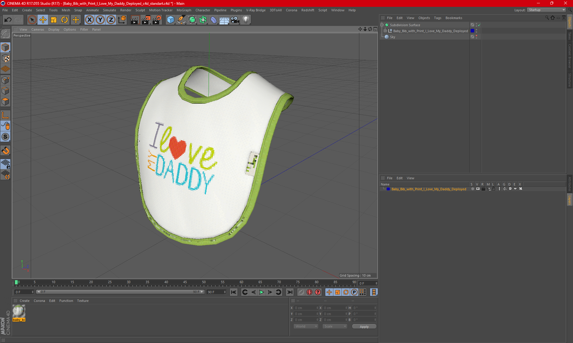573x343 pixels.
Task: Play the animation forward
Action: [x=261, y=292]
